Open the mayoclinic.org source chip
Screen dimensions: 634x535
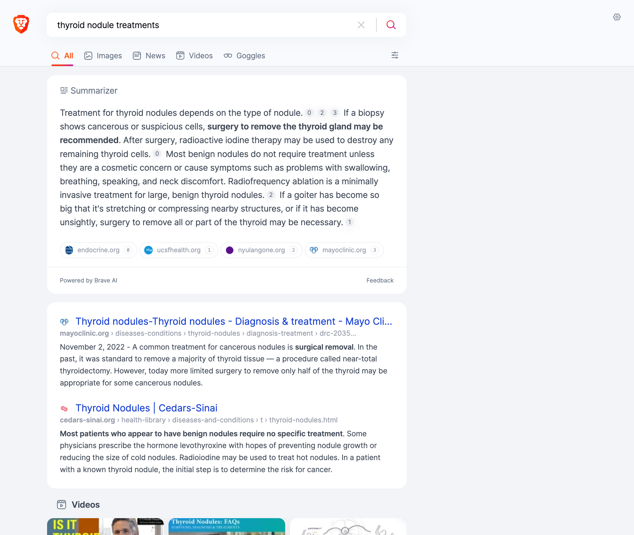344,250
